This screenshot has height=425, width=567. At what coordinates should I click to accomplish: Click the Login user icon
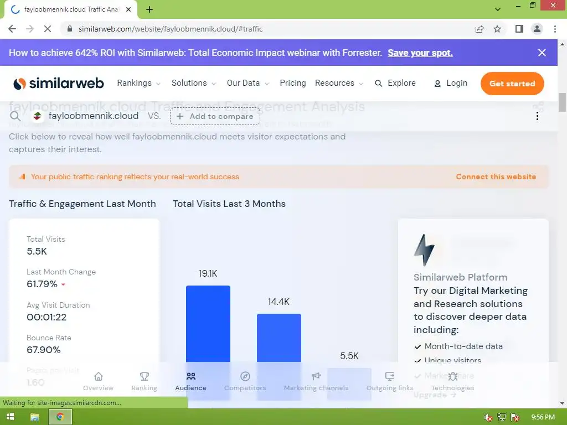[x=437, y=84]
